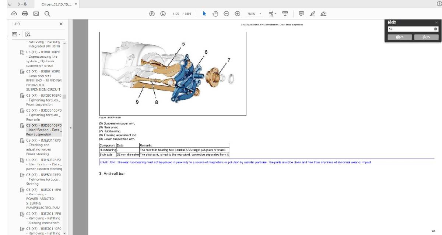Image resolution: width=442 pixels, height=235 pixels.
Task: Click the rear suspension diagram image
Action: pyautogui.click(x=172, y=74)
